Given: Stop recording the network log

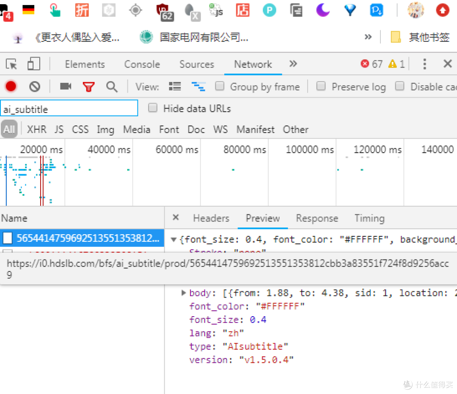Looking at the screenshot, I should (11, 87).
